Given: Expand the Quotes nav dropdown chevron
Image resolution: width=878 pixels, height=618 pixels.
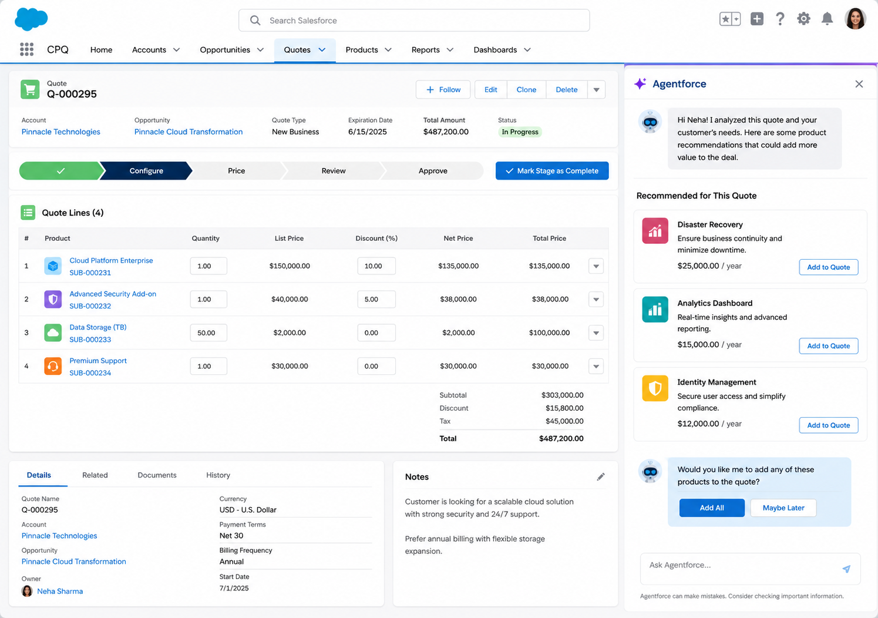Looking at the screenshot, I should click(x=322, y=50).
